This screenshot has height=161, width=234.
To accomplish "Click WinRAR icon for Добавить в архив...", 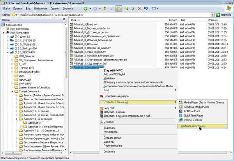I will pyautogui.click(x=101, y=112).
